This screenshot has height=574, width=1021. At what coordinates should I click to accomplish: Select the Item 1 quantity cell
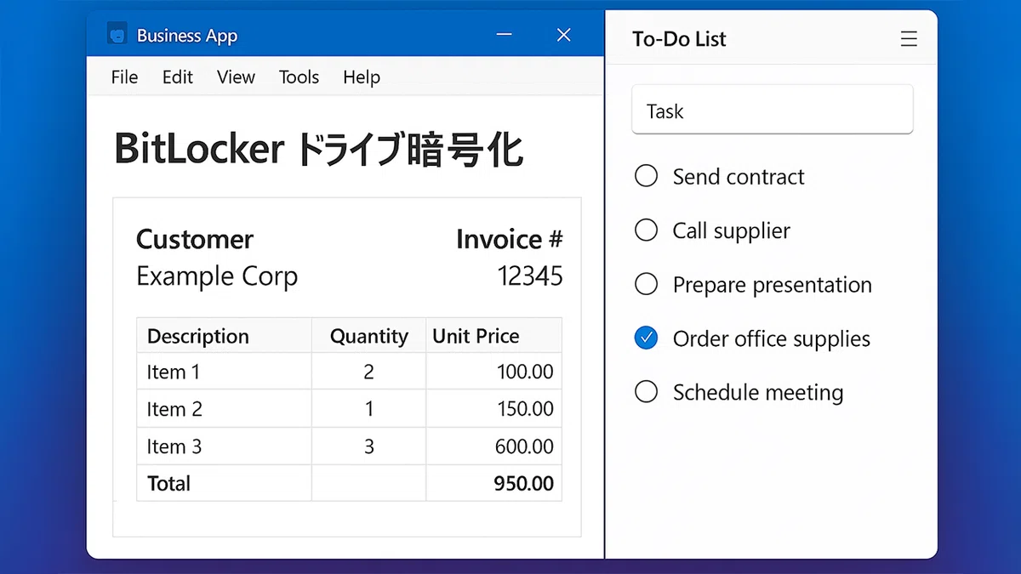click(369, 372)
